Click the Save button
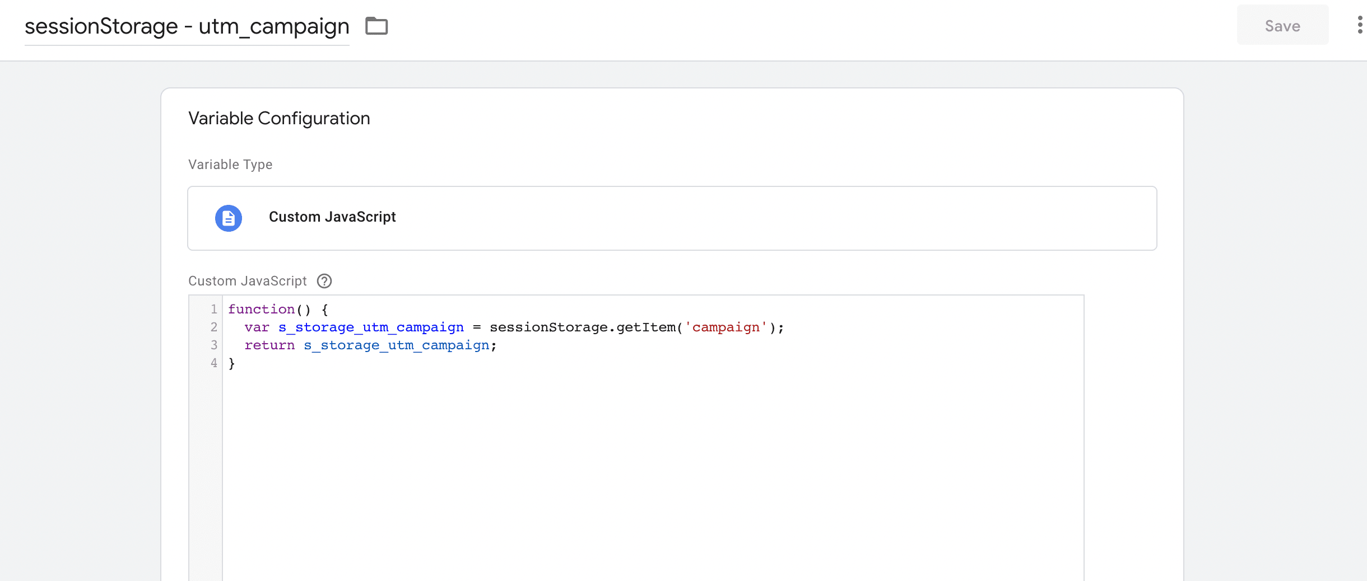Screen dimensions: 1367x581 point(1282,25)
